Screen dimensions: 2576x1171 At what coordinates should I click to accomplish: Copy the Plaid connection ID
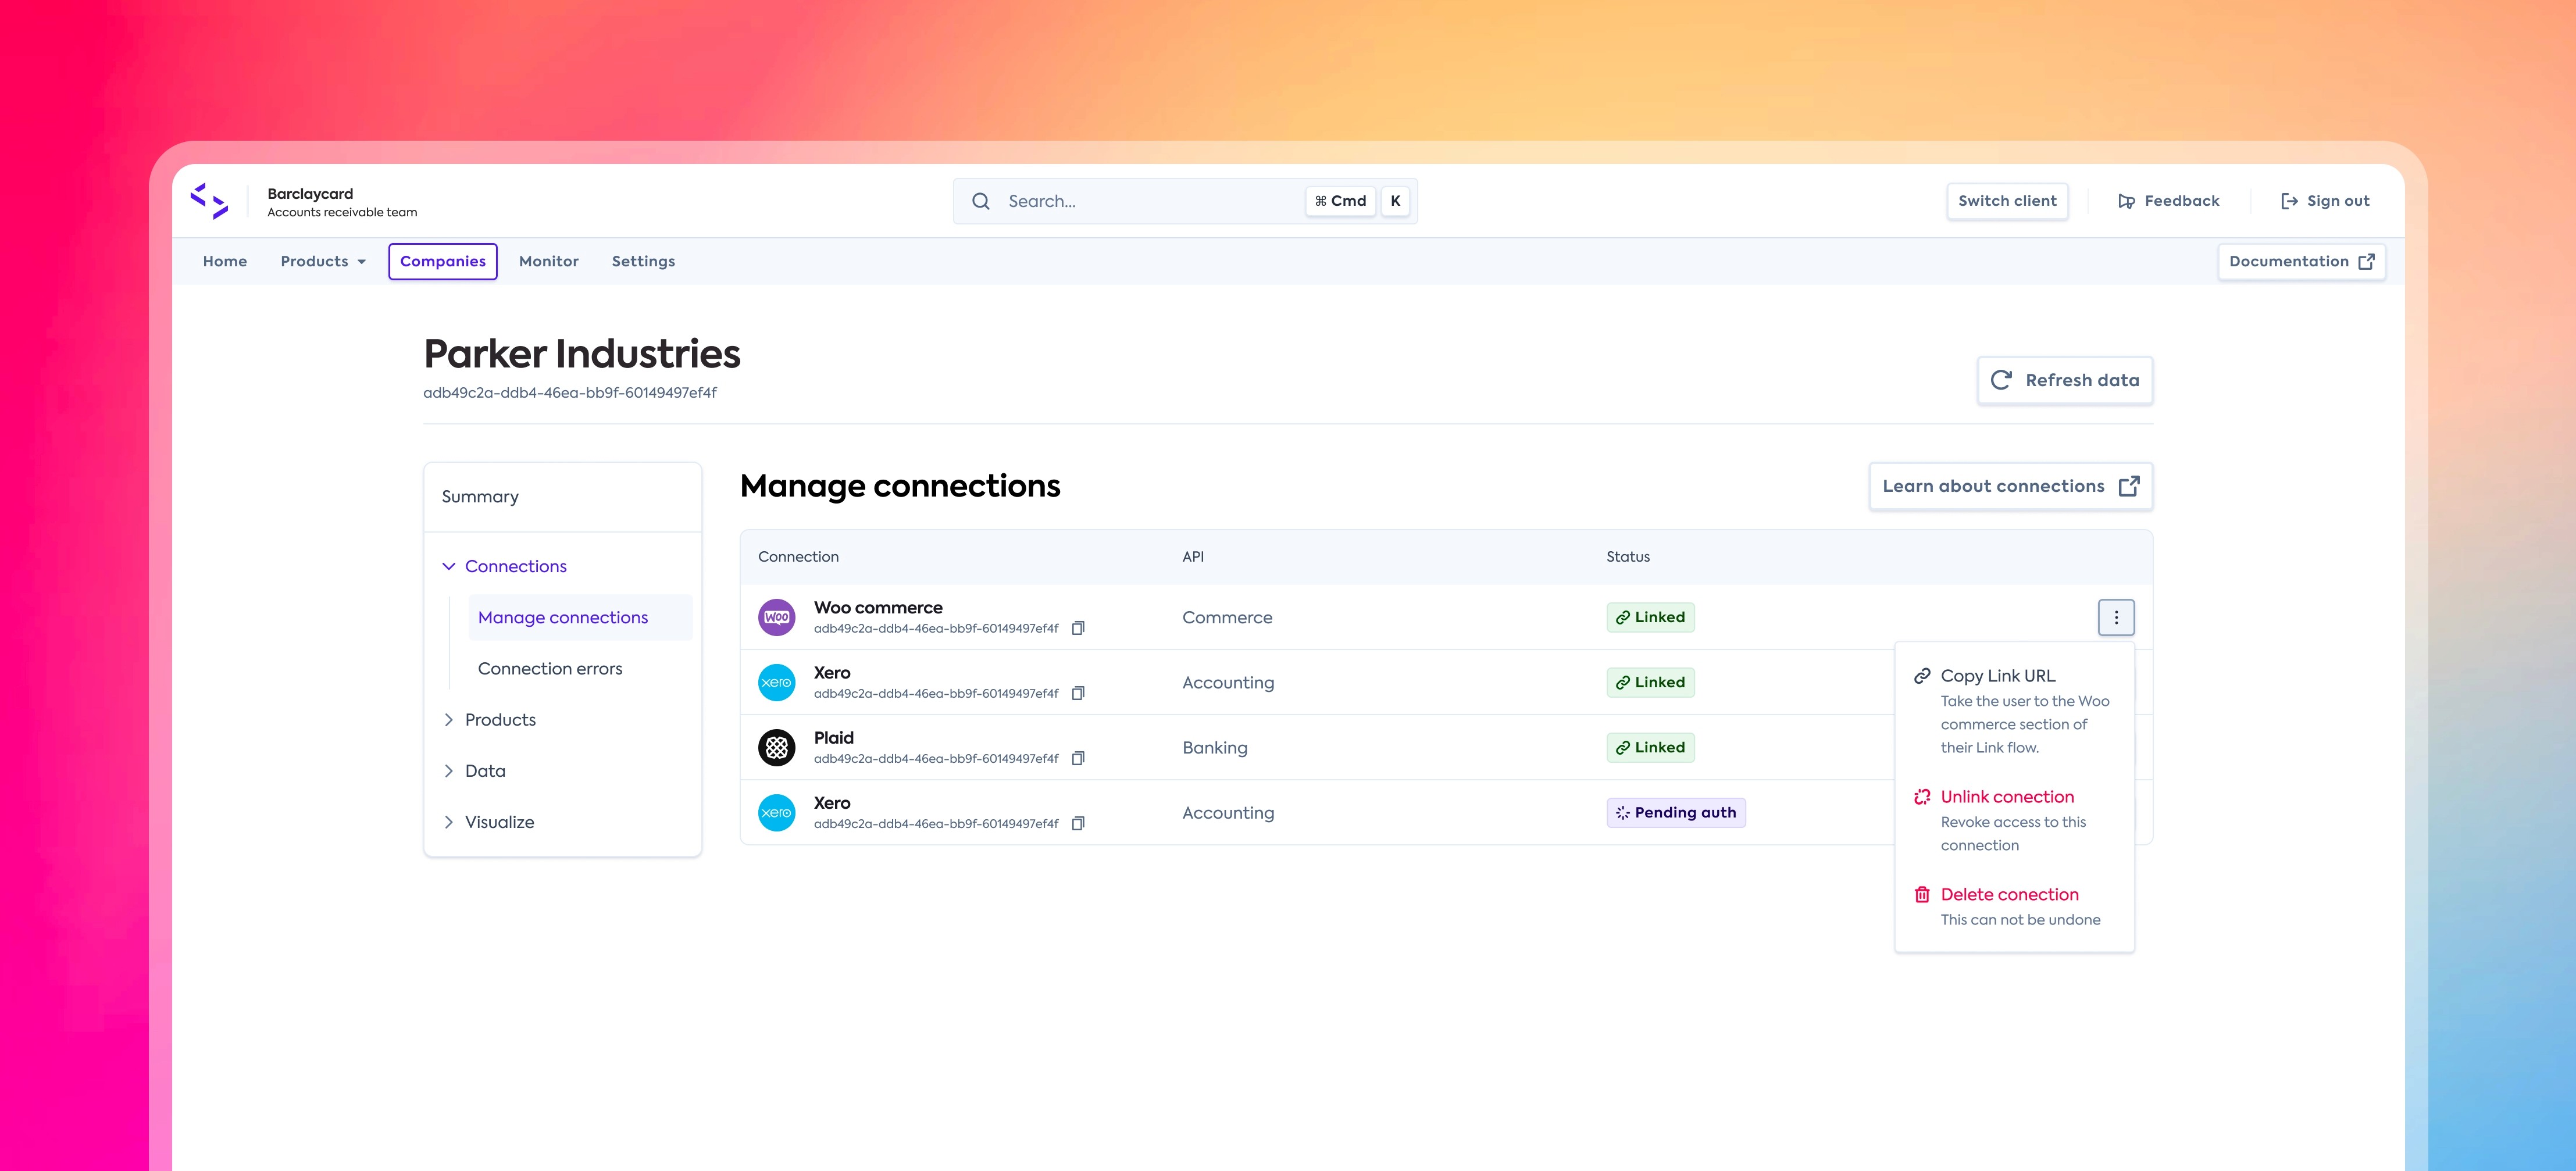pyautogui.click(x=1078, y=758)
